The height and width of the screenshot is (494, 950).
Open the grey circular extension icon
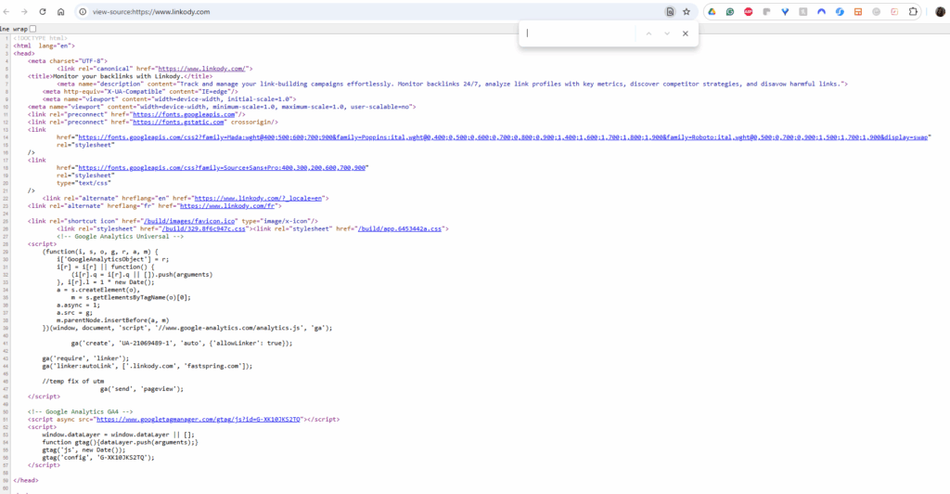[x=876, y=11]
